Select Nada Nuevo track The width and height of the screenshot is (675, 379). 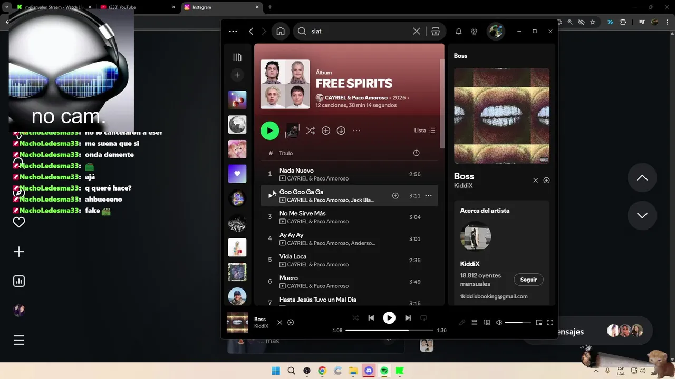[349, 174]
